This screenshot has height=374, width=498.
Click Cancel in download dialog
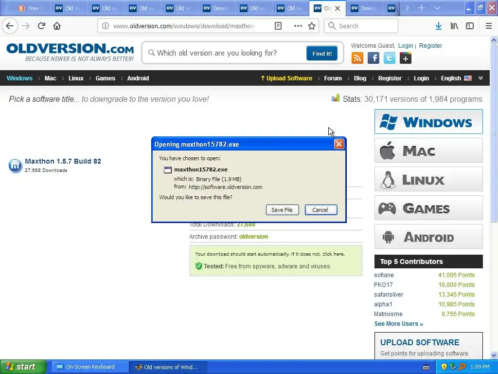[x=321, y=210]
